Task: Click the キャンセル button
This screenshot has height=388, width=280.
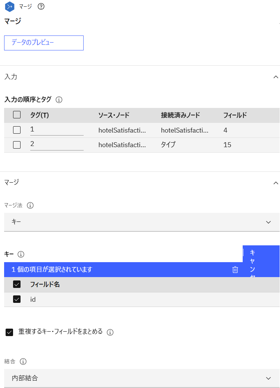Action: tap(261, 261)
